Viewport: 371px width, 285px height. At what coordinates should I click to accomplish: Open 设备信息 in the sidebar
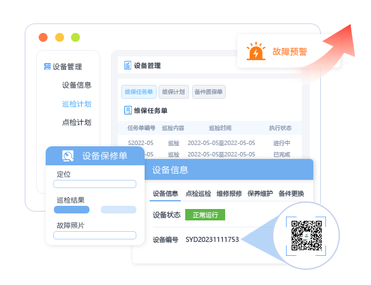coord(77,85)
